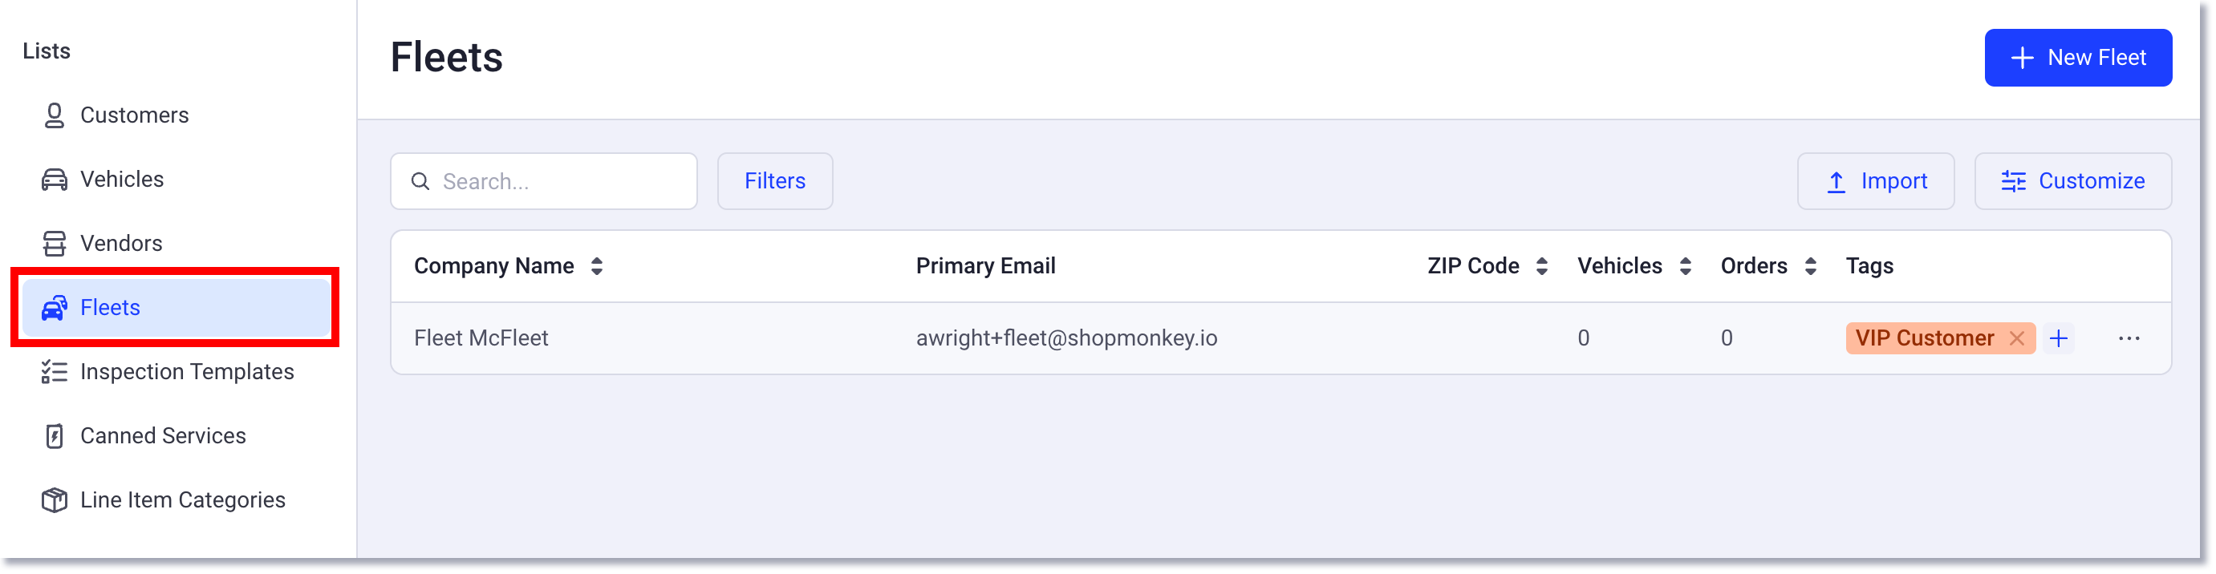Screen dimensions: 2216x574
Task: Select the Canned Services lightning icon
Action: [x=55, y=435]
